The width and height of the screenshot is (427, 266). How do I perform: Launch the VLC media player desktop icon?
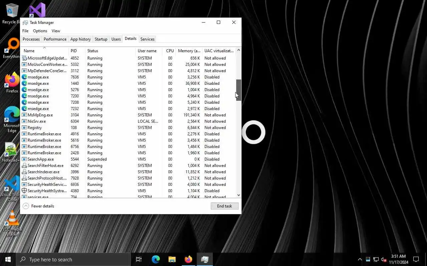pos(12,223)
